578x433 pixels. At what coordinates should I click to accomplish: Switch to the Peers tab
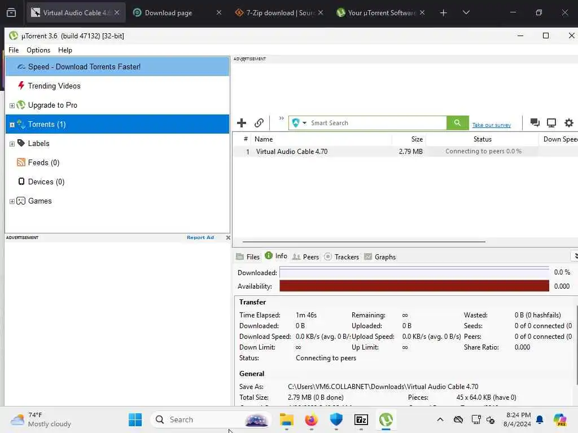[x=305, y=257]
